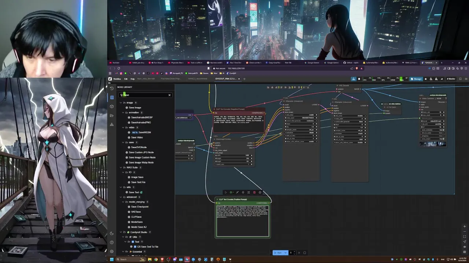Select Save Image Webp Node

tap(141, 162)
